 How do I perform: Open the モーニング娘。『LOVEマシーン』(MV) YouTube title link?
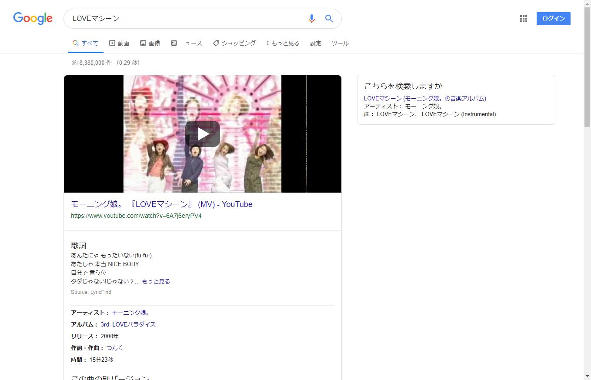(162, 204)
